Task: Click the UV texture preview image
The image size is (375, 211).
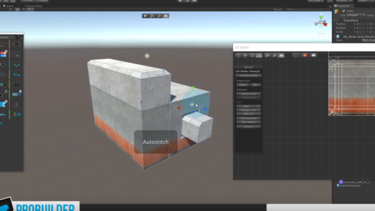Action: click(x=352, y=86)
